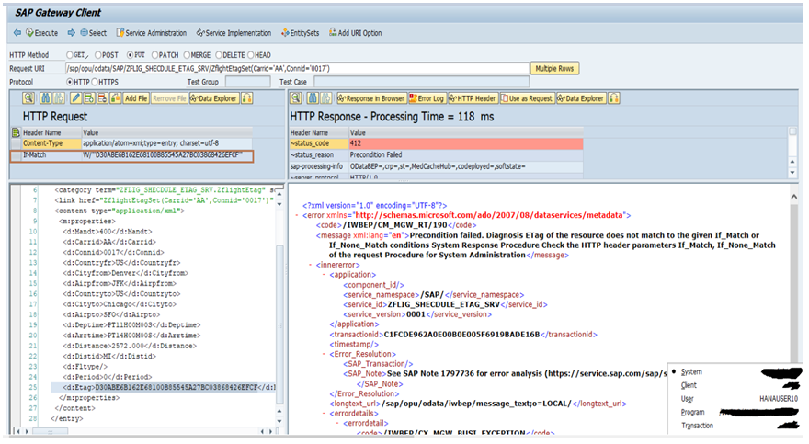This screenshot has height=444, width=809.
Task: Click the sap-processing-info header row
Action: click(x=436, y=166)
